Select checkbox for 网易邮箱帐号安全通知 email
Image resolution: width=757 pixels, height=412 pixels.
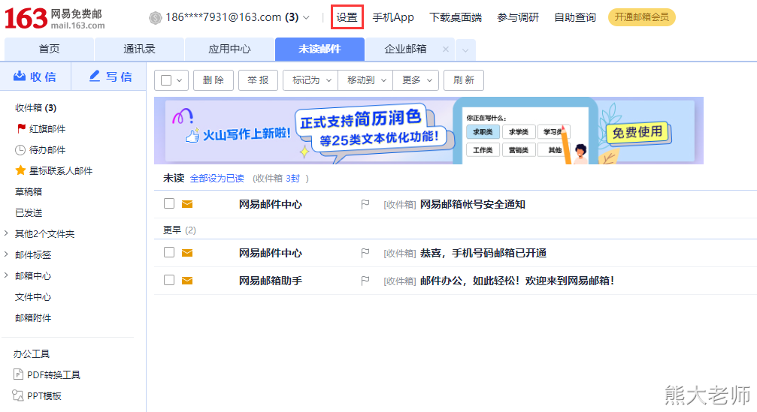coord(169,203)
